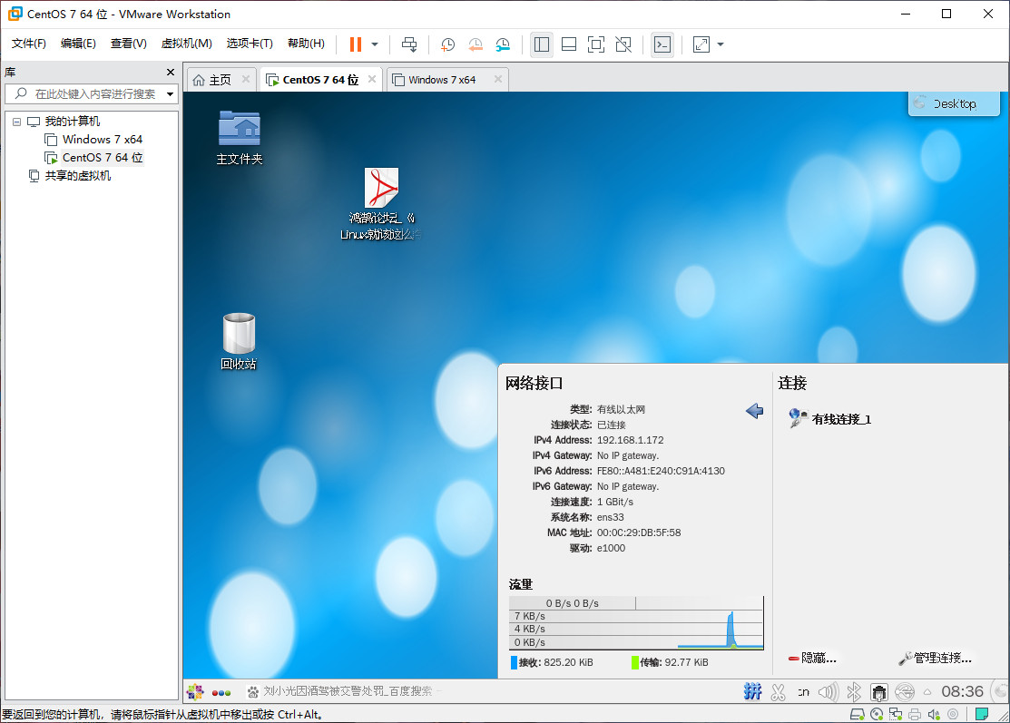The height and width of the screenshot is (723, 1010).
Task: Click the network traffic graph under 流量
Action: tap(635, 624)
